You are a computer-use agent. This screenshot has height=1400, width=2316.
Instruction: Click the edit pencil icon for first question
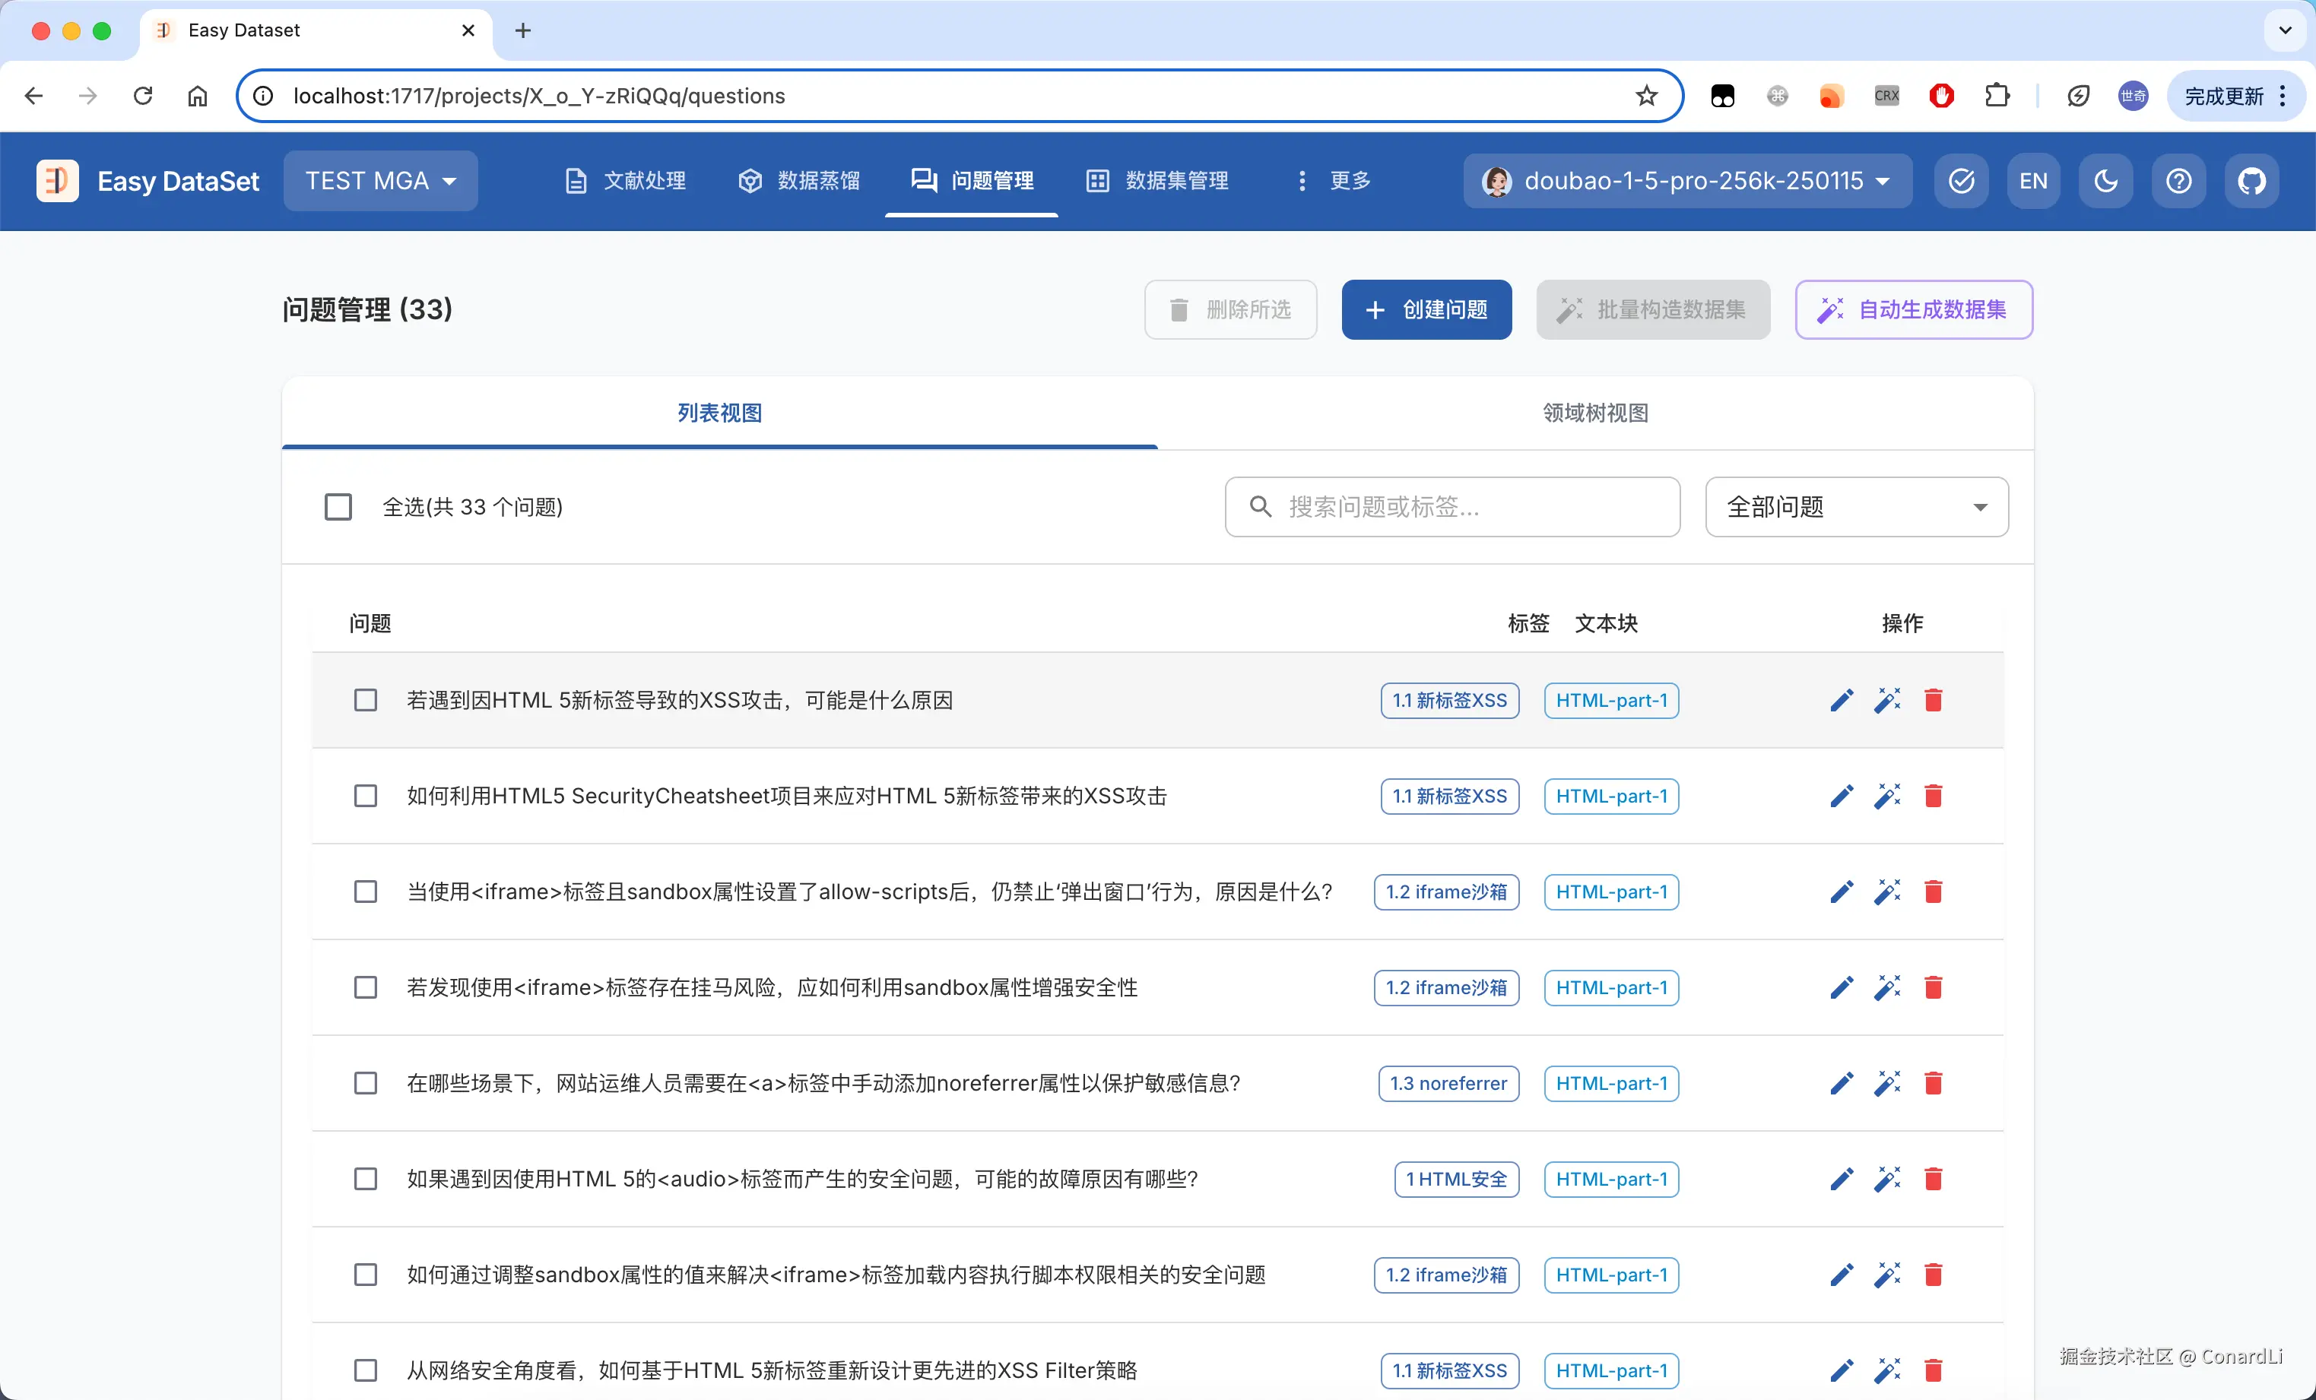[x=1842, y=700]
